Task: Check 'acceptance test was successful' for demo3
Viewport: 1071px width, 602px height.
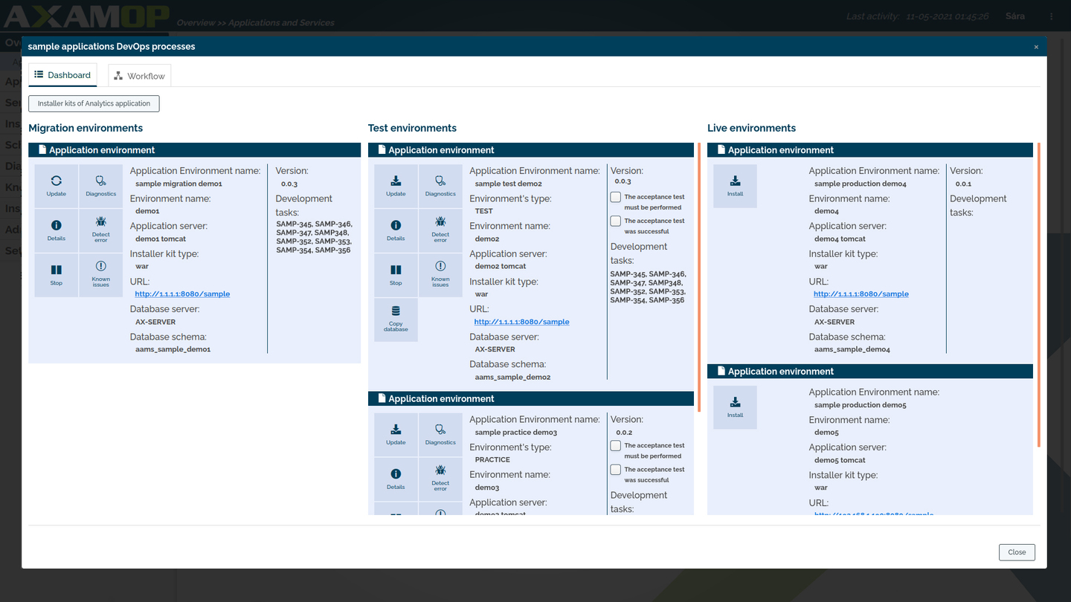Action: pyautogui.click(x=616, y=470)
